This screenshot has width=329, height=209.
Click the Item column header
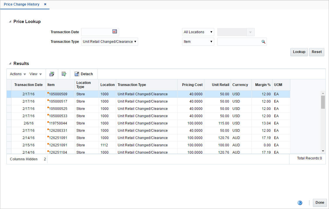tap(60, 85)
